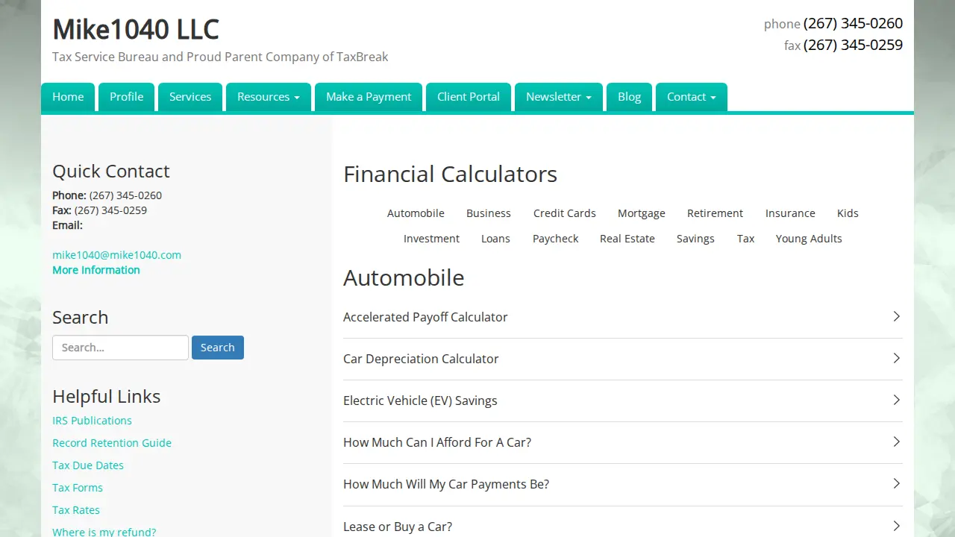Open the Tax Rates link
Viewport: 955px width, 537px height.
pyautogui.click(x=76, y=510)
